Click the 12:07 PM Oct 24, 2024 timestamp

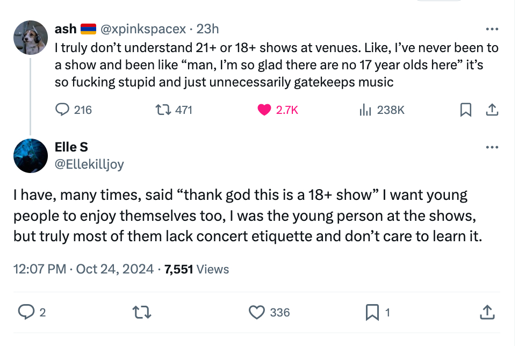tap(84, 269)
